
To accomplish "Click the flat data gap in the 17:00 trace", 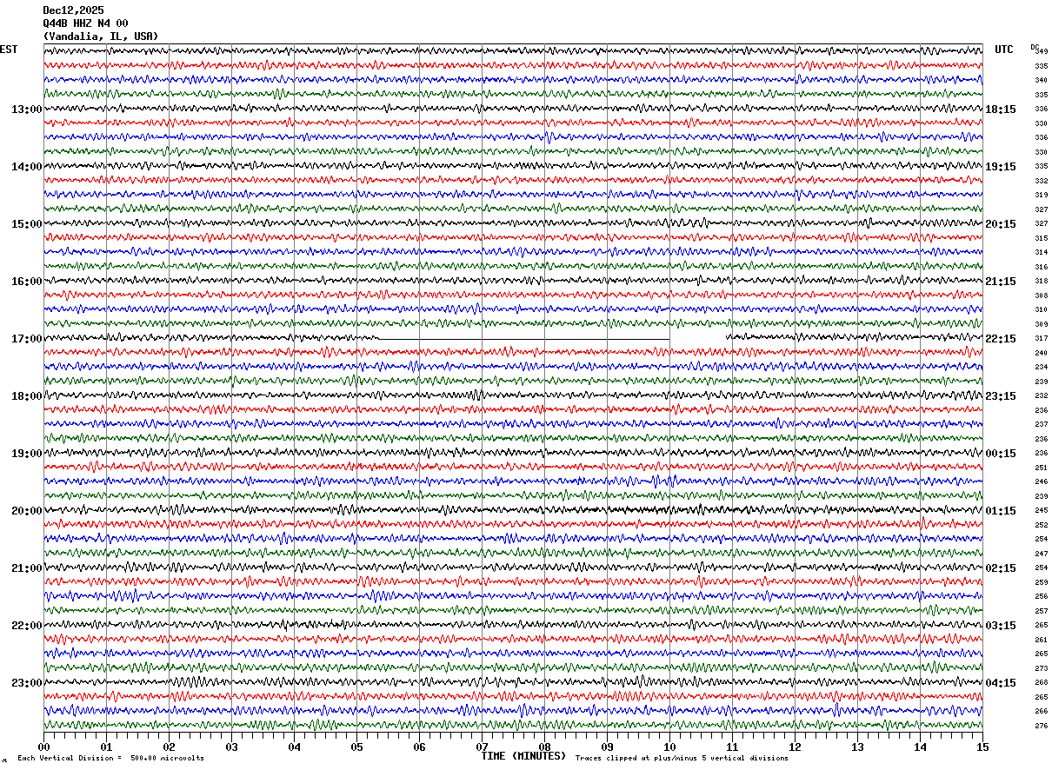I will [x=524, y=339].
